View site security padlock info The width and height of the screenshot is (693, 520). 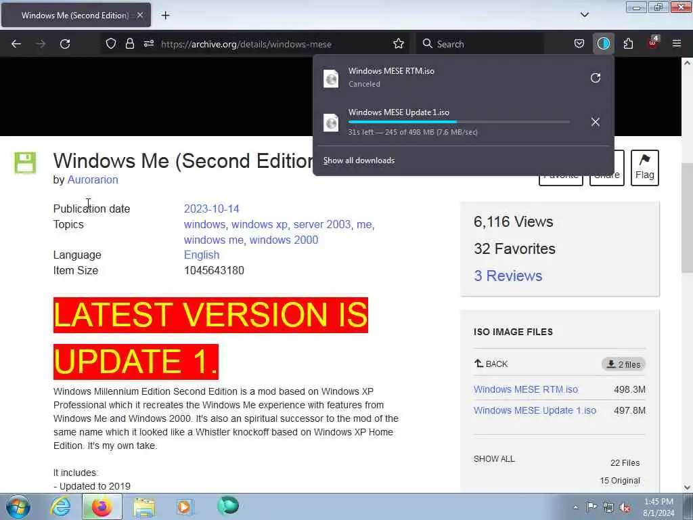129,44
